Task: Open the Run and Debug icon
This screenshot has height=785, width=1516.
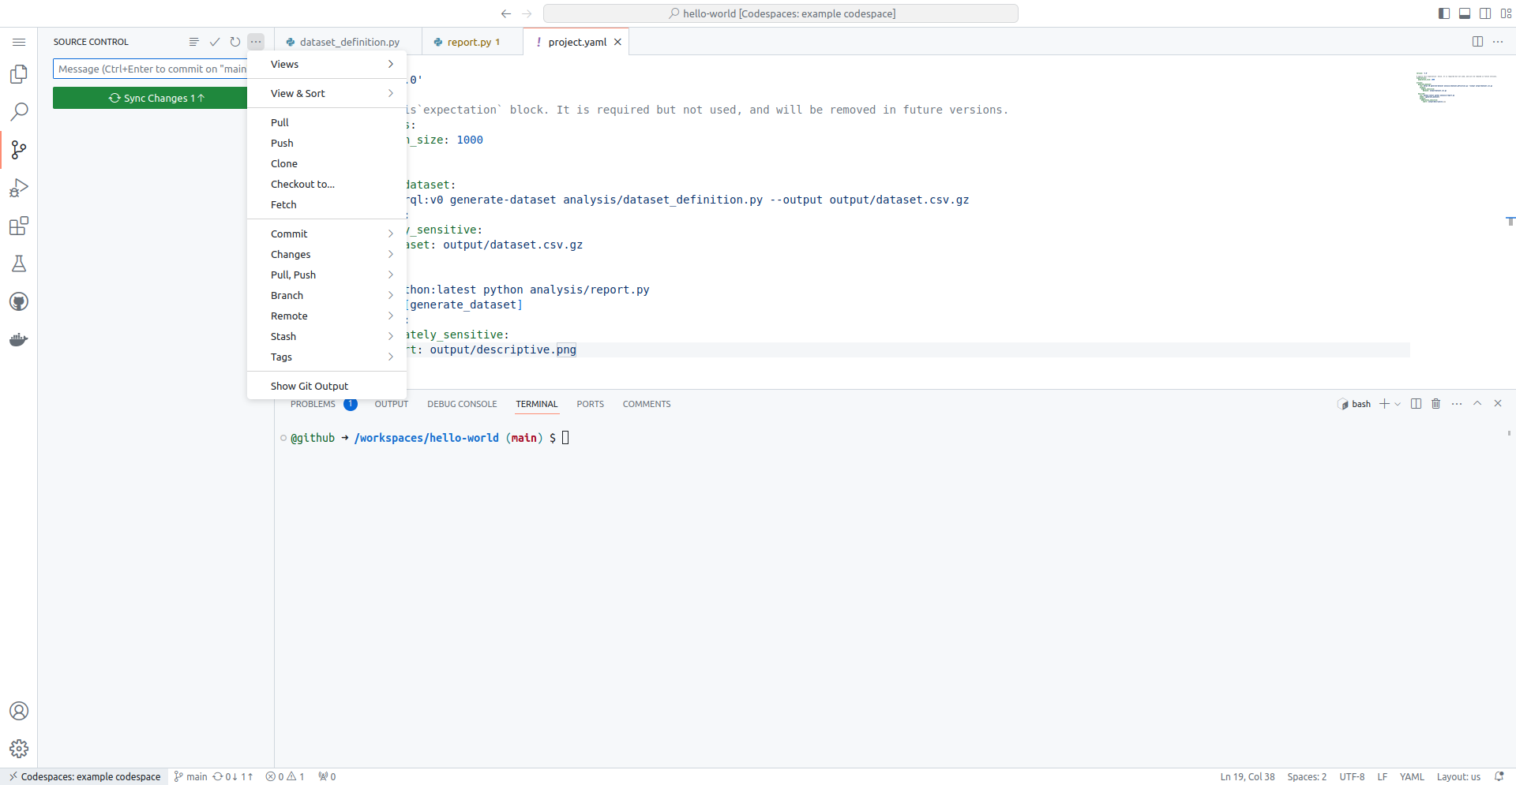Action: coord(19,188)
